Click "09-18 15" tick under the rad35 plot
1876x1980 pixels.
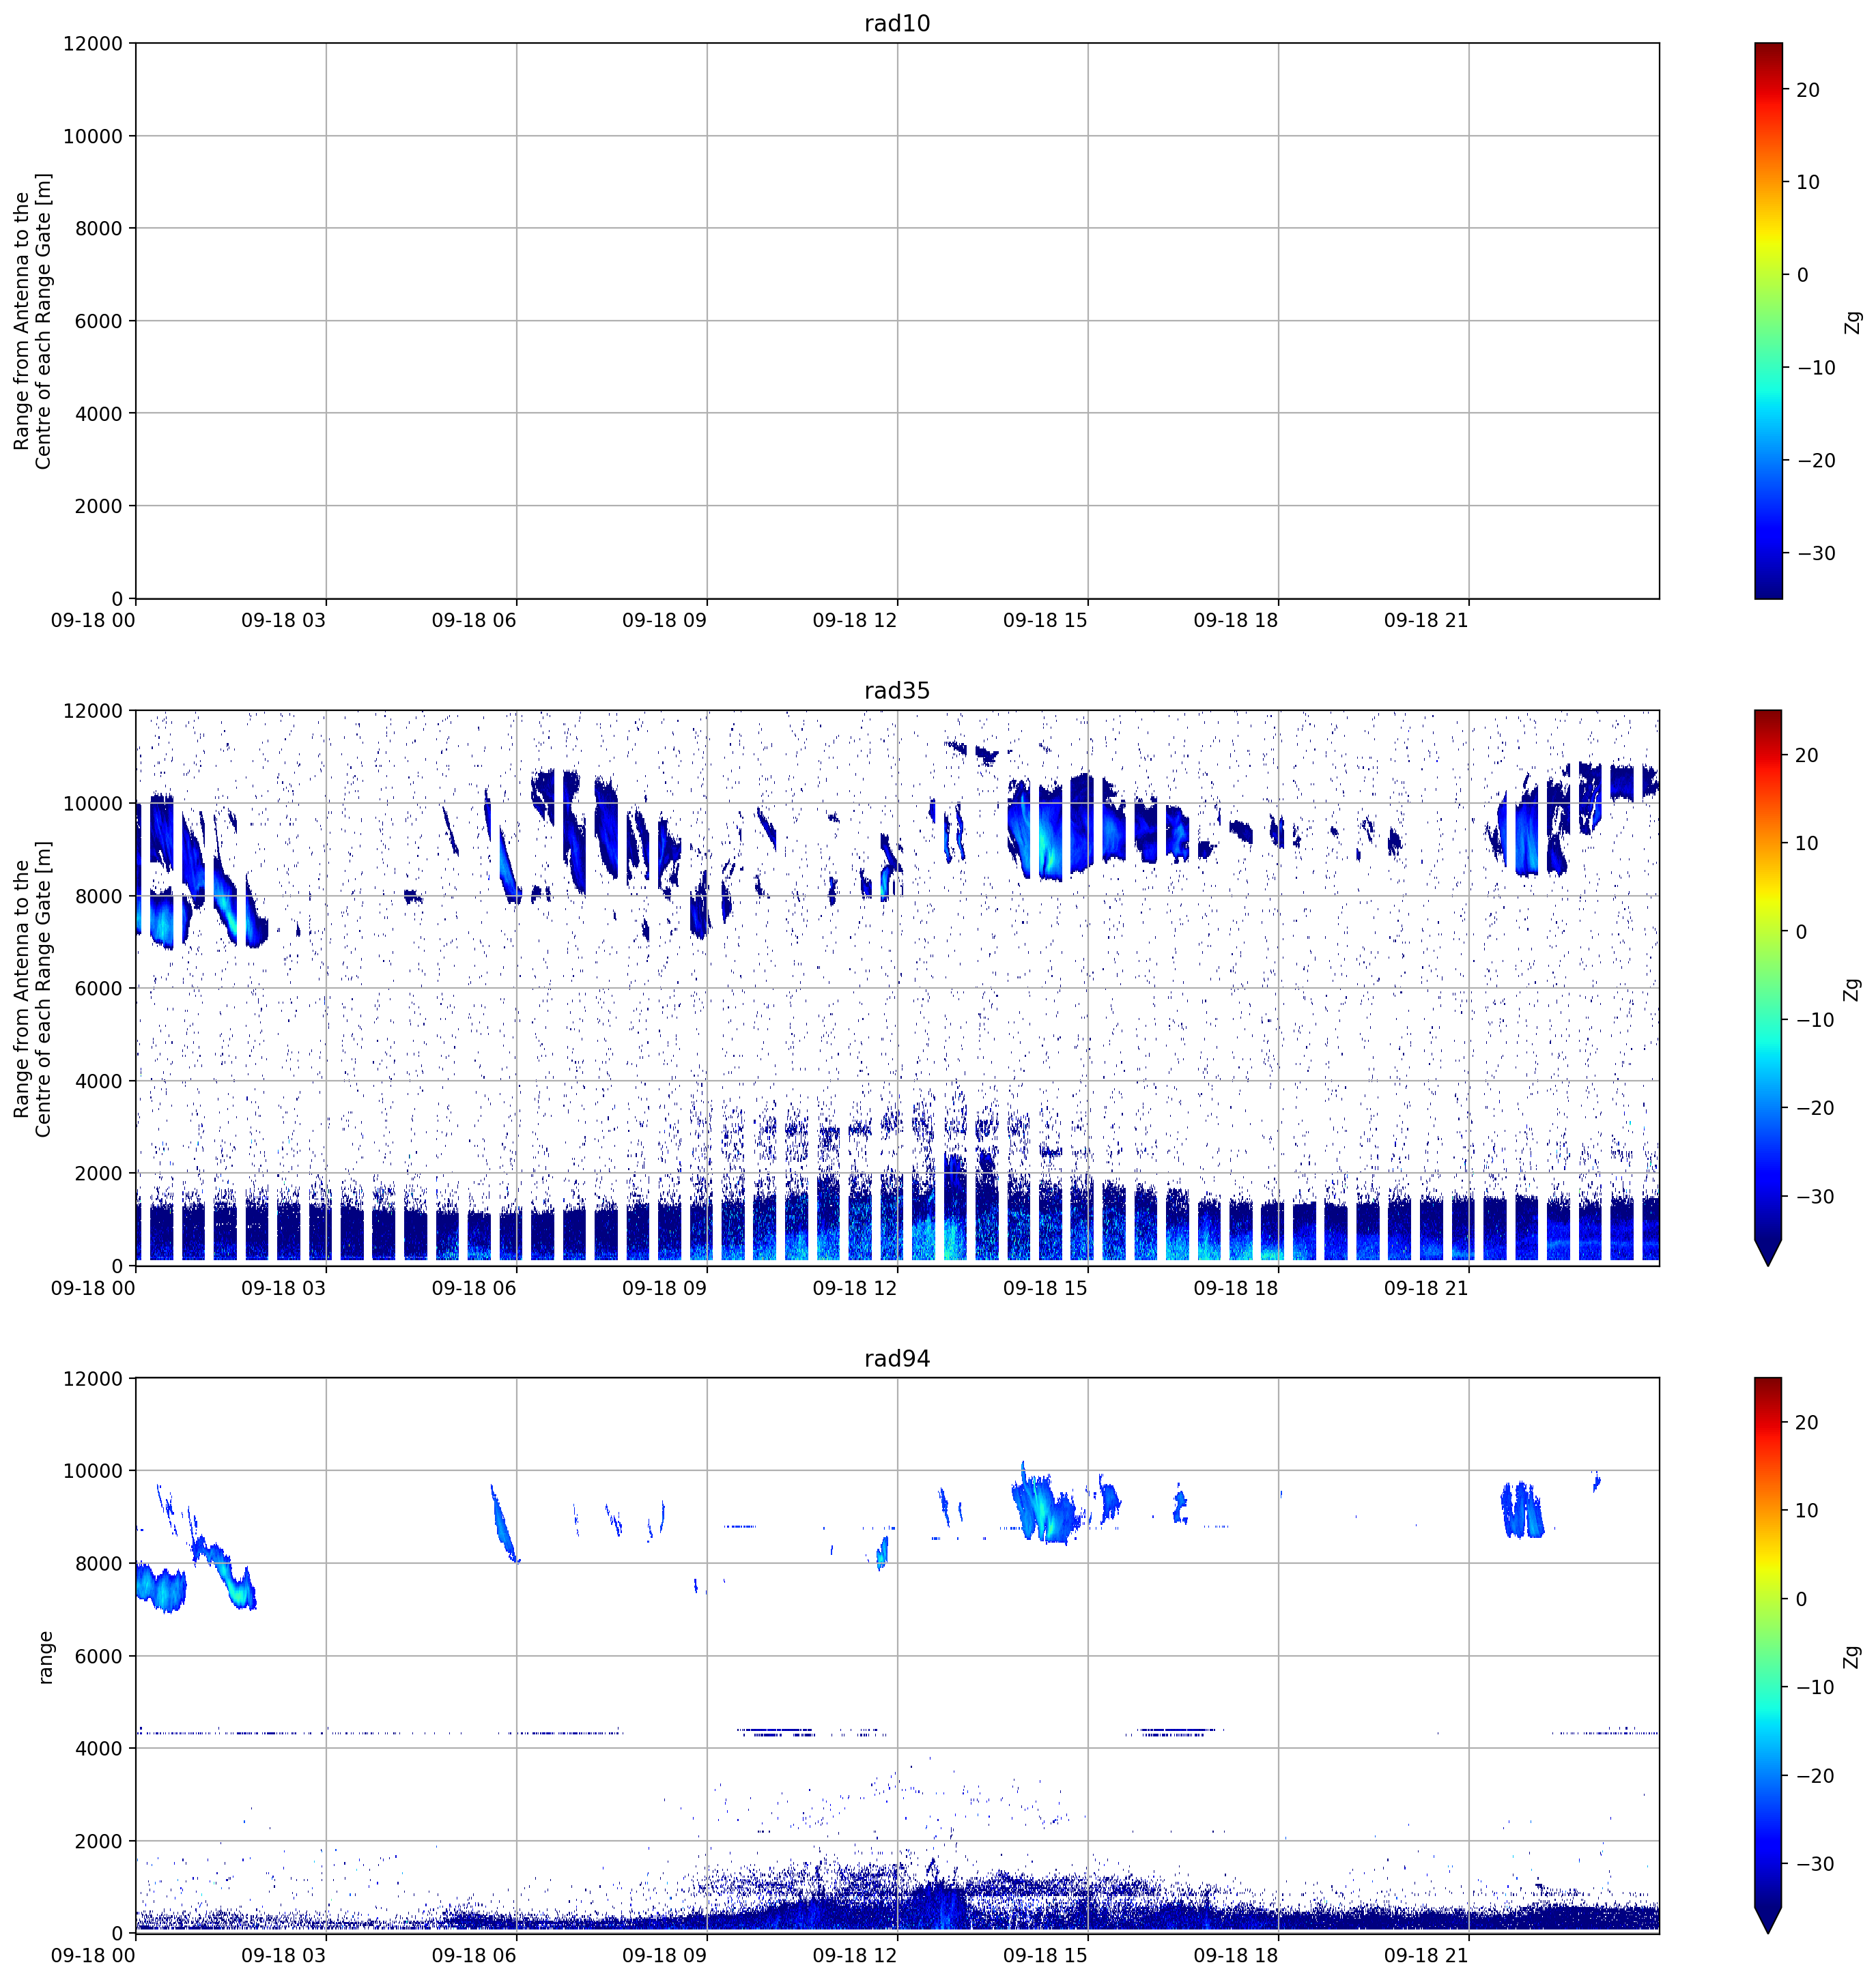pyautogui.click(x=1045, y=1288)
